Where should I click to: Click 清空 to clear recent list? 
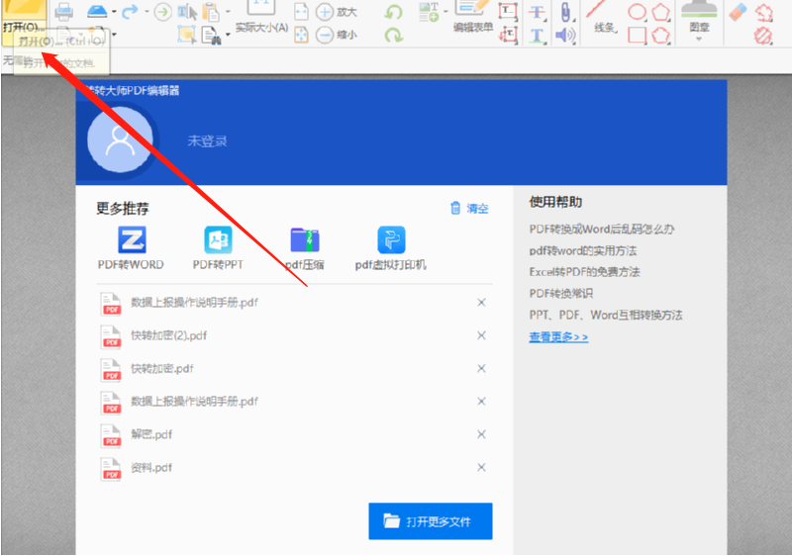click(x=469, y=208)
